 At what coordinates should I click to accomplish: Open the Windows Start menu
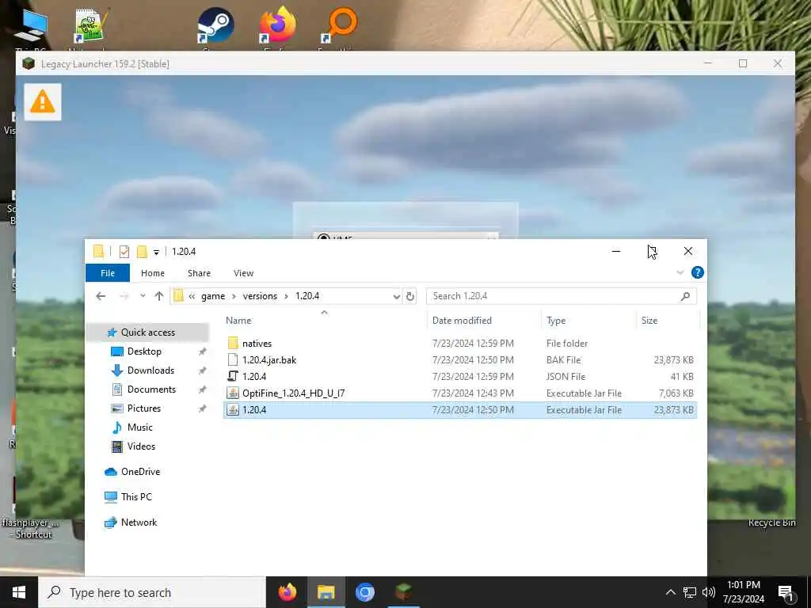tap(19, 592)
